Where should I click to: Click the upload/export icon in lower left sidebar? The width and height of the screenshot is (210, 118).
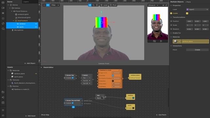pyautogui.click(x=3, y=103)
